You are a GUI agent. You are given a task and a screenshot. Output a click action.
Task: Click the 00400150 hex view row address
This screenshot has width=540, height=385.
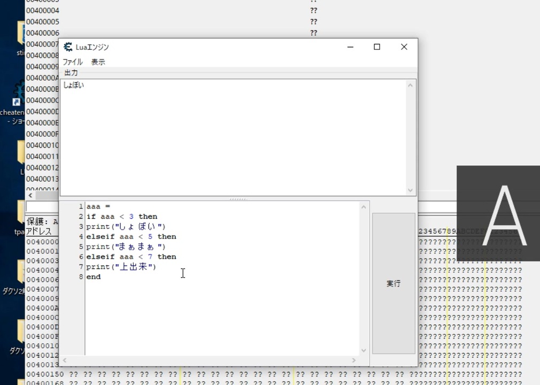[45, 374]
